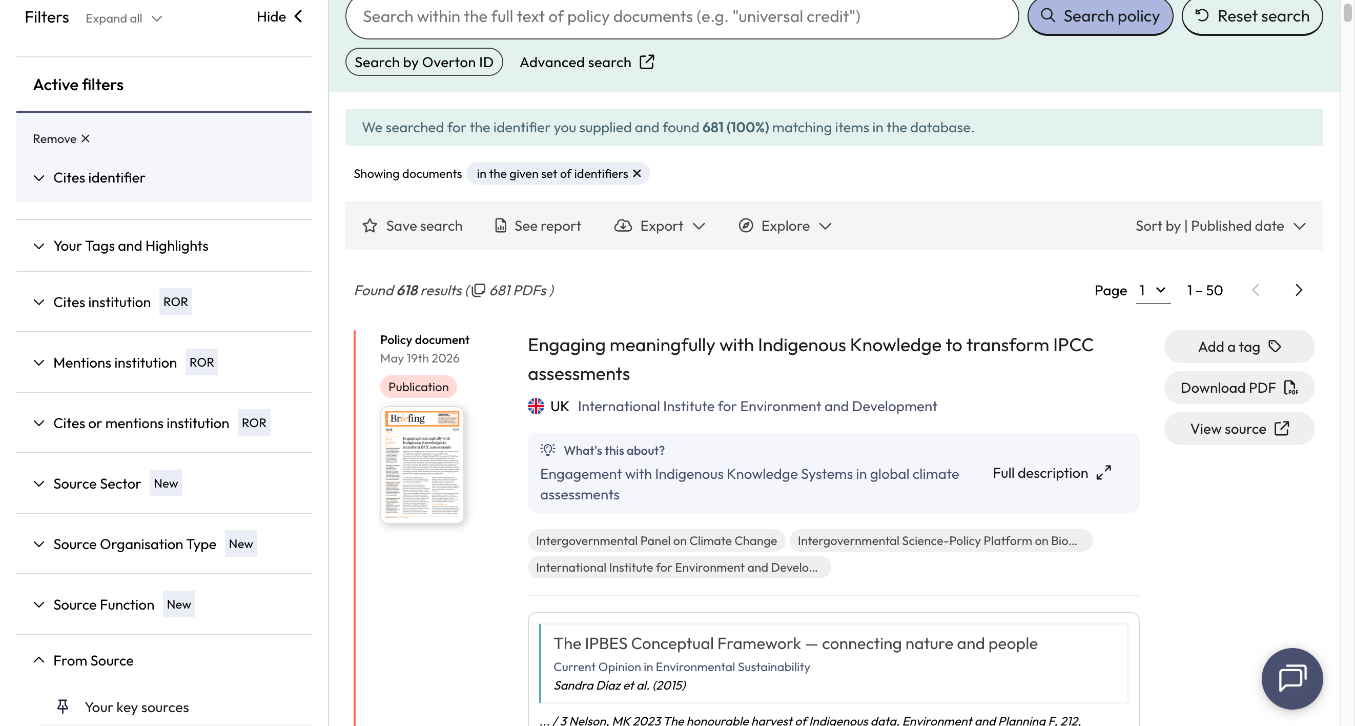The image size is (1355, 726).
Task: Click Search by Overton ID button
Action: tap(423, 62)
